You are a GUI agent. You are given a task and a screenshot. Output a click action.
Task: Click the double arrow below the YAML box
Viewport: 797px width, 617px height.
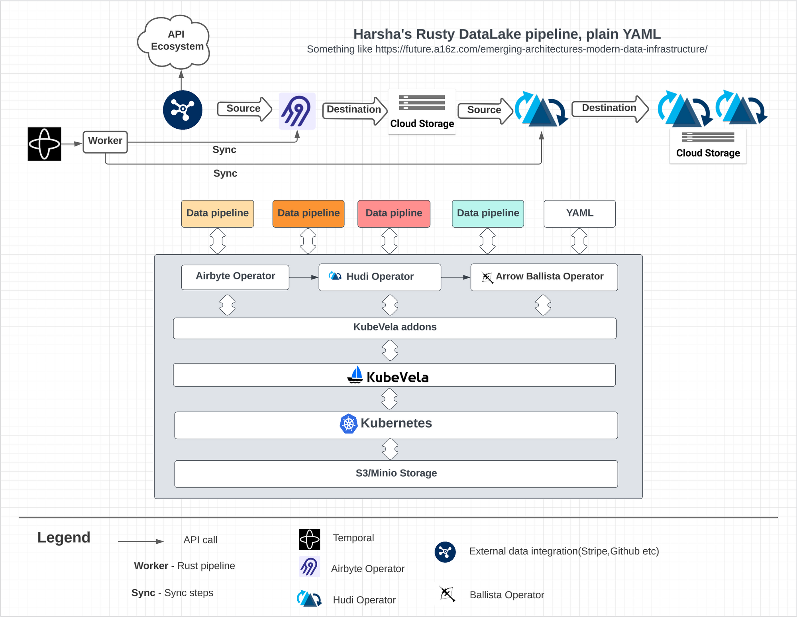click(x=579, y=241)
